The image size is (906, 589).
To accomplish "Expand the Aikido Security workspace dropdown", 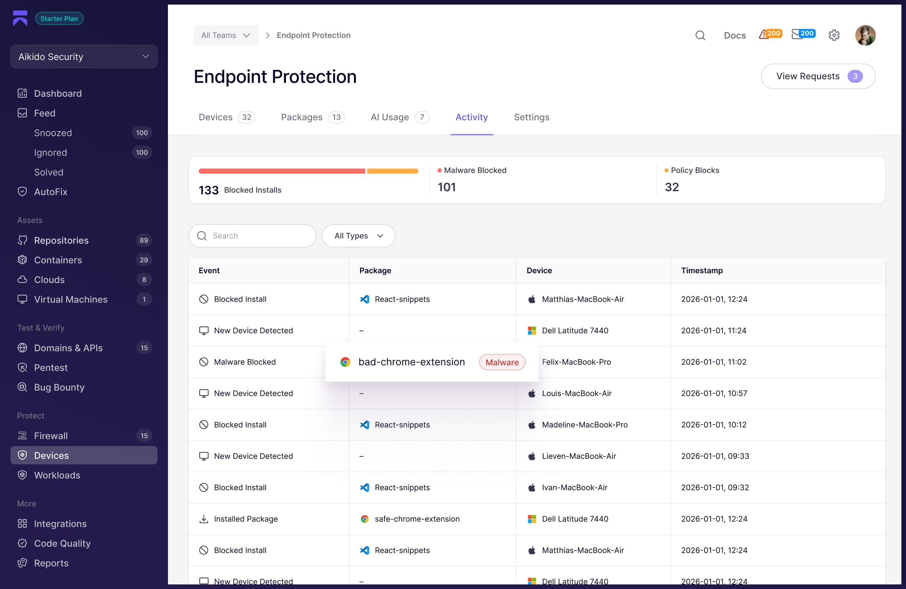I will click(84, 57).
